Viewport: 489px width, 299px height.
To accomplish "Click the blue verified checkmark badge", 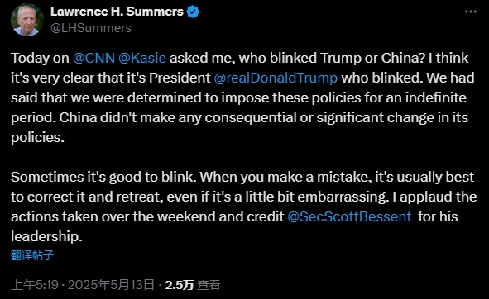I will click(193, 12).
